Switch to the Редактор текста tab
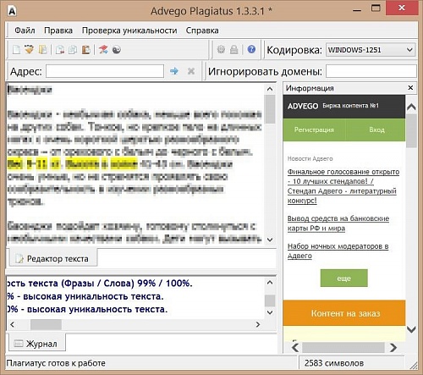 coord(53,258)
